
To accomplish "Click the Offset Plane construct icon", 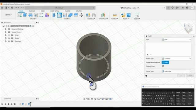I will (x=103, y=15).
